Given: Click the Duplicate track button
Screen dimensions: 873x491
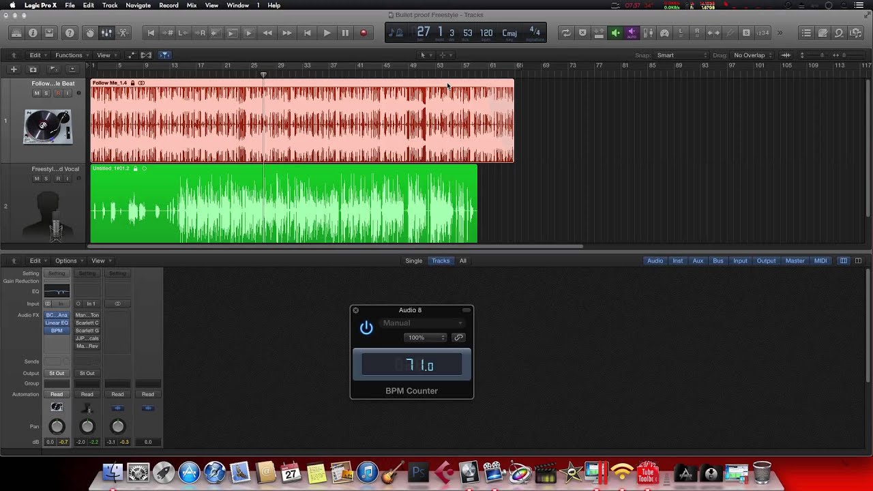Looking at the screenshot, I should click(32, 69).
